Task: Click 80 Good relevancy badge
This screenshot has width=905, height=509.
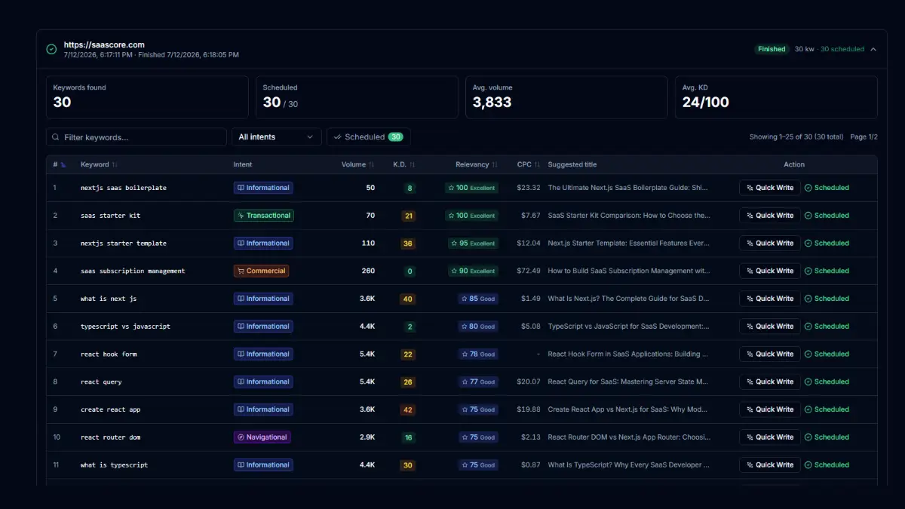Action: click(478, 327)
